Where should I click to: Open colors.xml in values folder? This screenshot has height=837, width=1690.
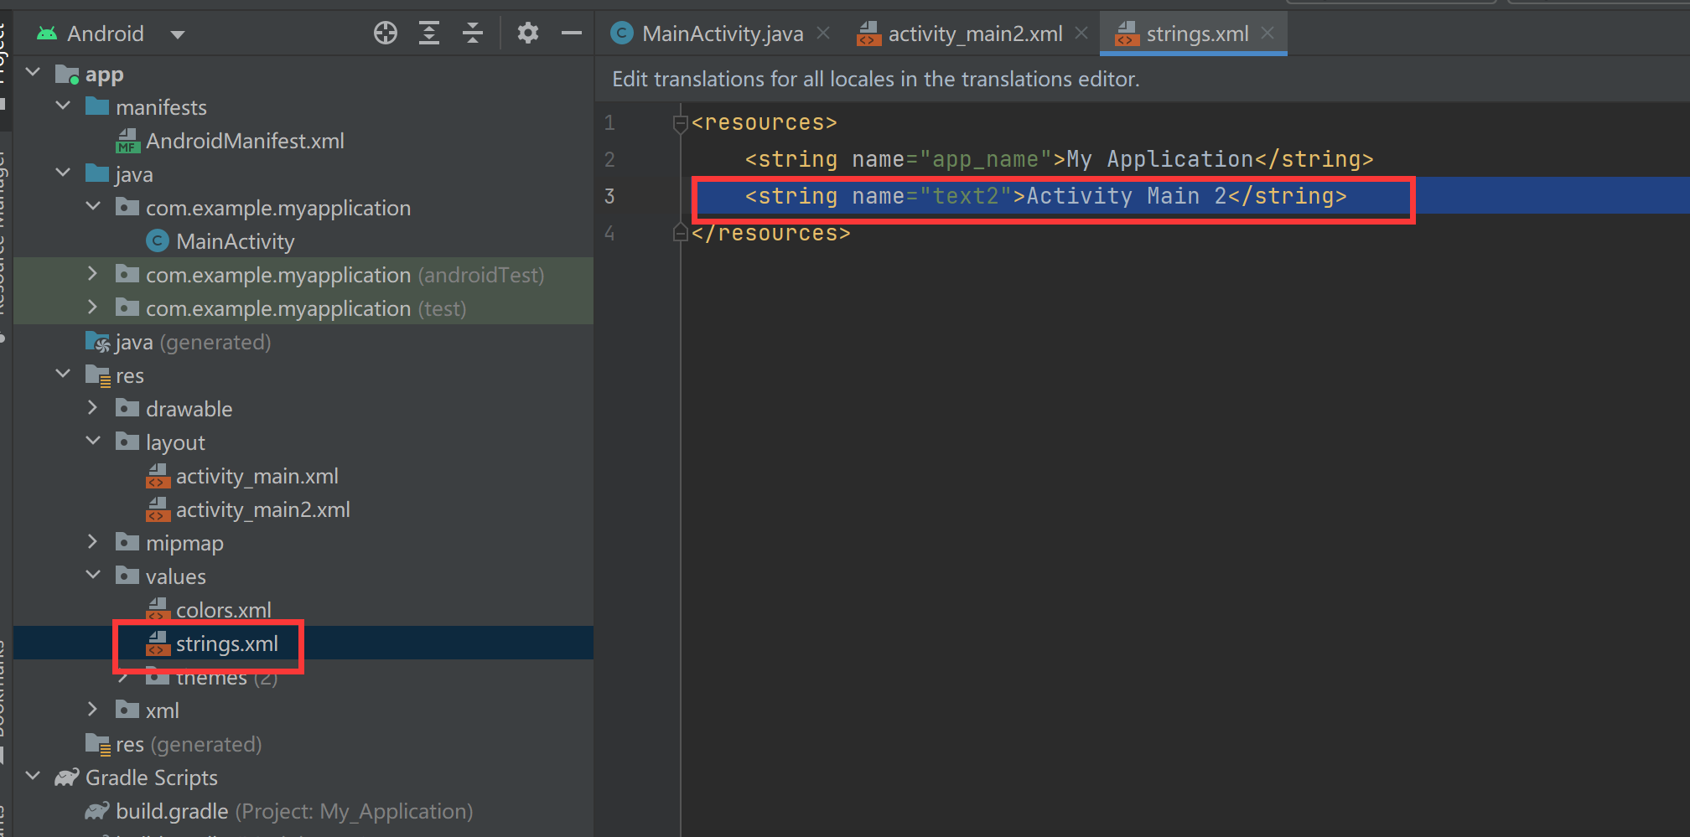click(223, 610)
